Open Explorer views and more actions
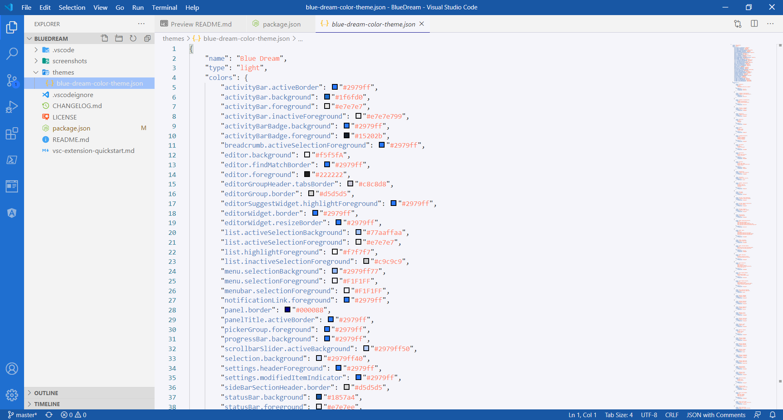The height and width of the screenshot is (420, 783). 142,24
